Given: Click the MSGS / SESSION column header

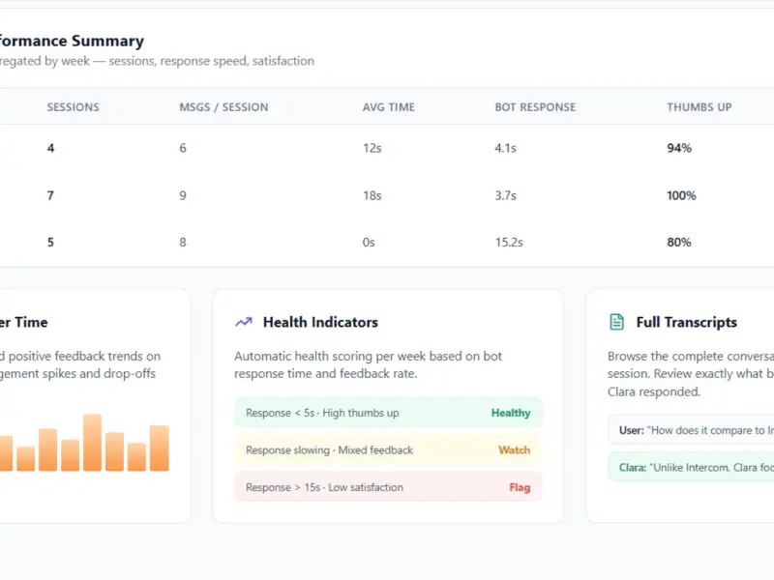Looking at the screenshot, I should (223, 107).
